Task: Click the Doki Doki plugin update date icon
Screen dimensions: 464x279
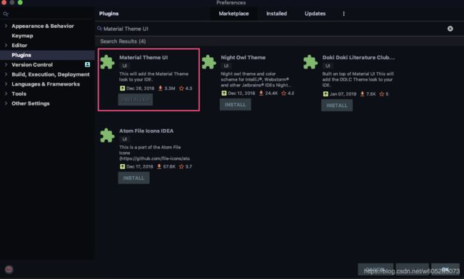Action: tap(326, 93)
